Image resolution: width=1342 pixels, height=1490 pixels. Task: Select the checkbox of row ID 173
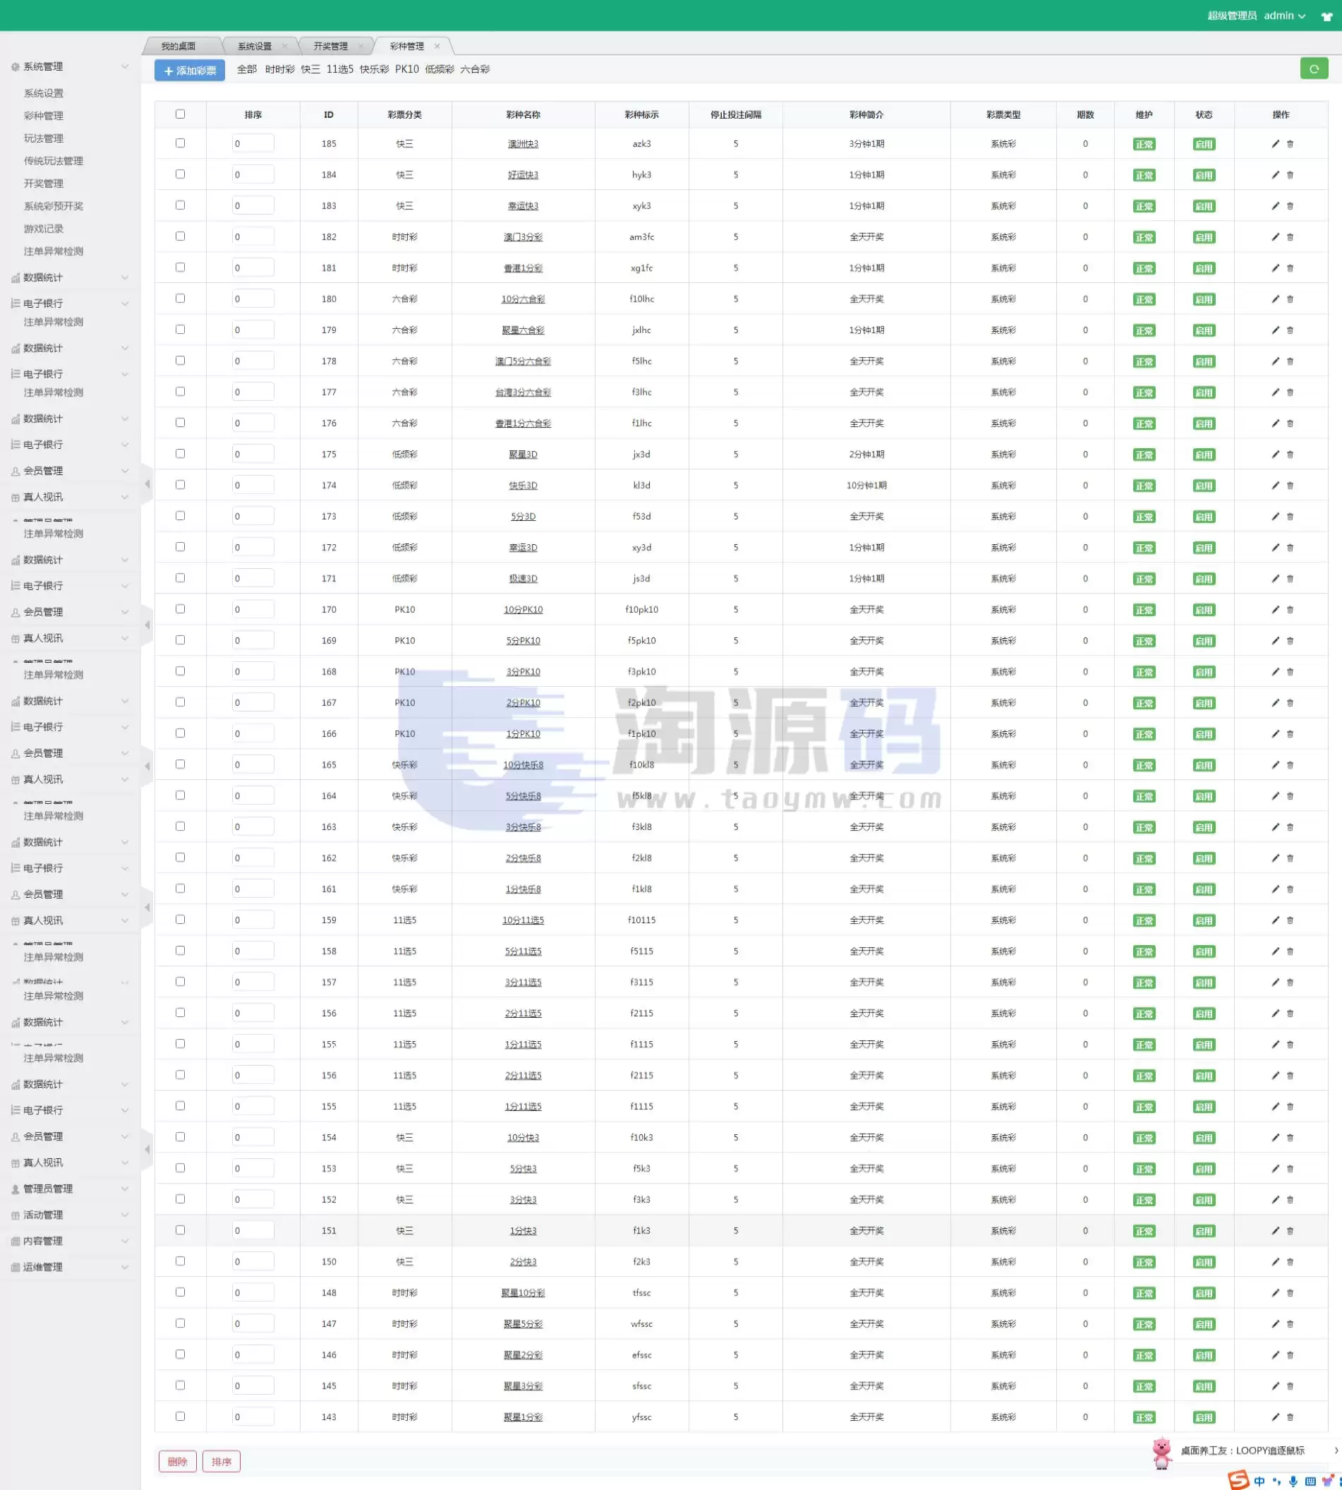(180, 515)
